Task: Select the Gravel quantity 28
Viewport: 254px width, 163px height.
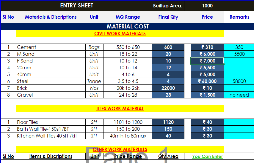Action: point(168,95)
